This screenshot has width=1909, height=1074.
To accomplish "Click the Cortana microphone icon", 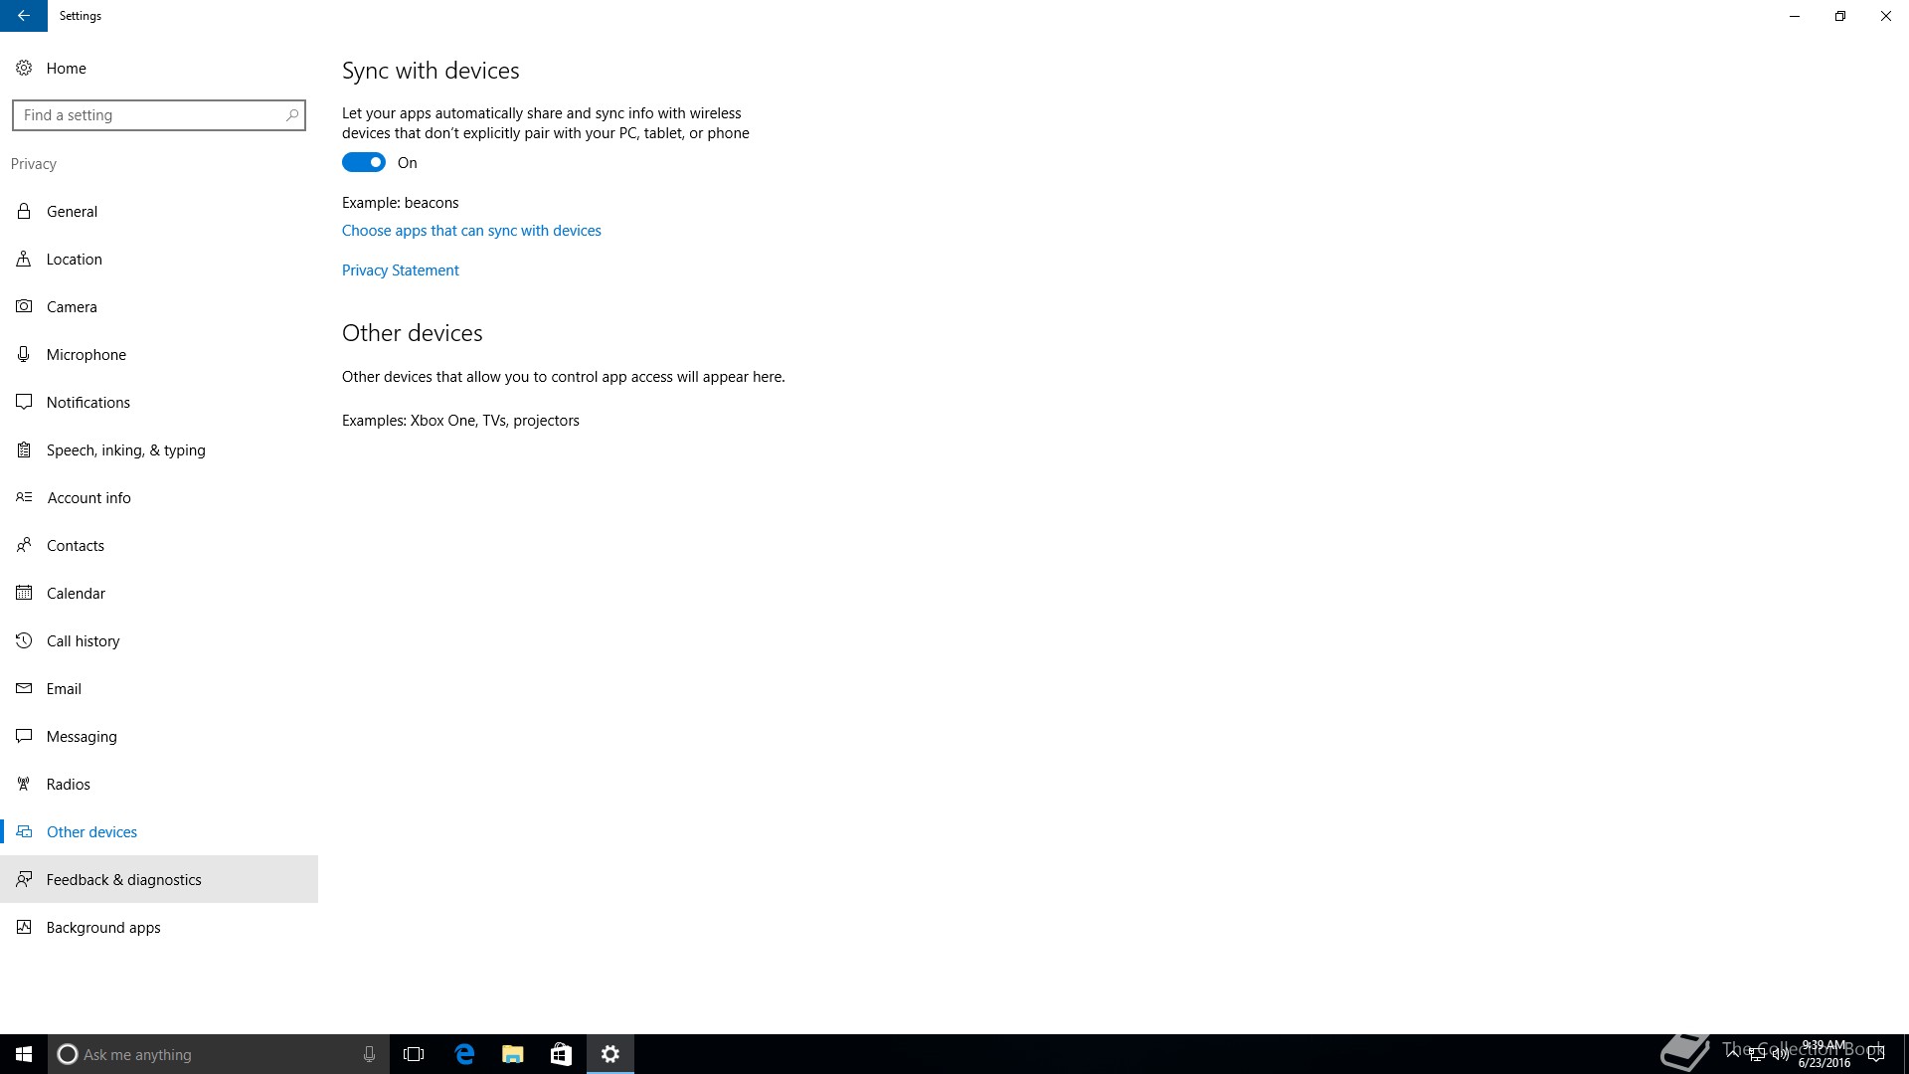I will tap(369, 1054).
